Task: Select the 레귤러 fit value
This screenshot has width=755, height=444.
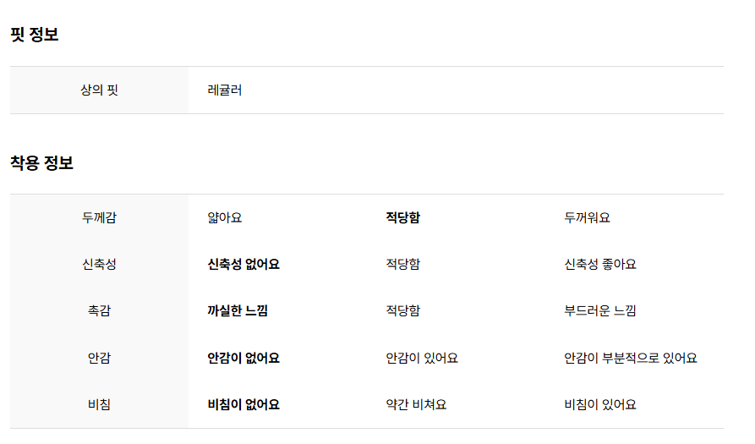Action: 224,90
